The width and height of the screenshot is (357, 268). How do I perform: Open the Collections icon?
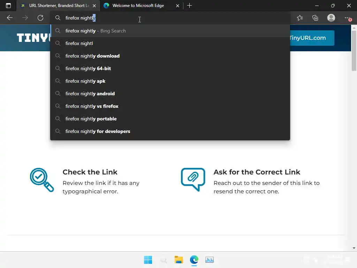(x=315, y=18)
